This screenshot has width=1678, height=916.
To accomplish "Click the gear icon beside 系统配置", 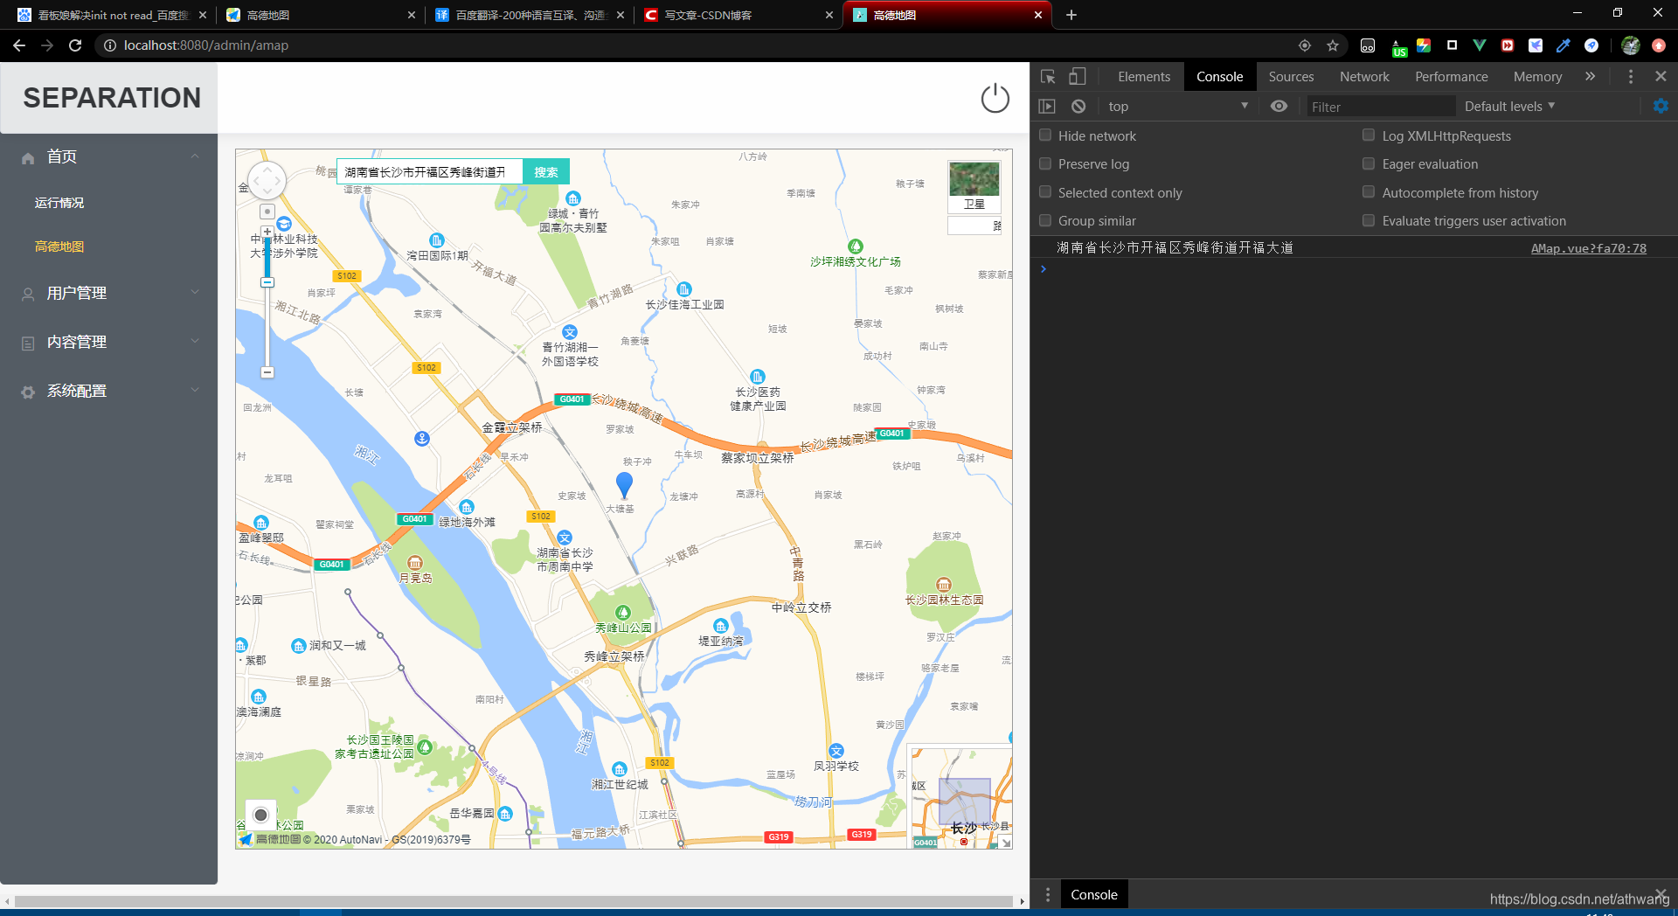I will pyautogui.click(x=28, y=392).
